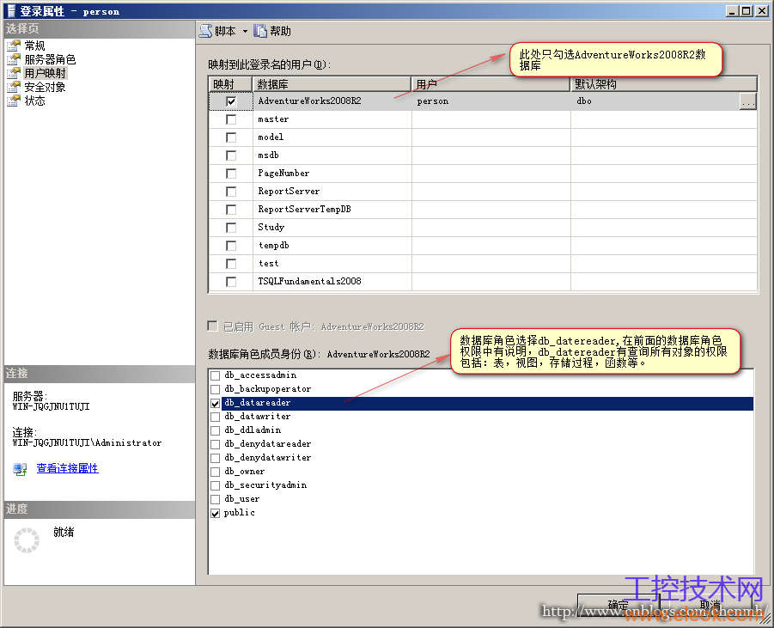774x628 pixels.
Task: Check the ReportServer mapping checkbox
Action: (x=231, y=192)
